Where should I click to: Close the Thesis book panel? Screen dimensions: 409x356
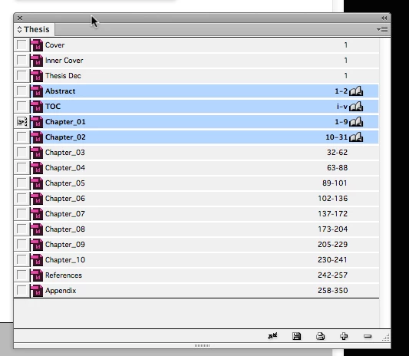click(20, 18)
